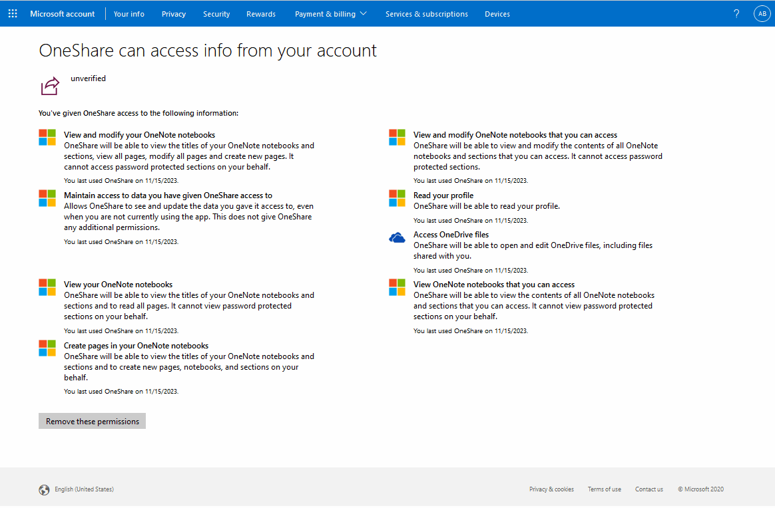Click the globe language icon in footer

[44, 490]
